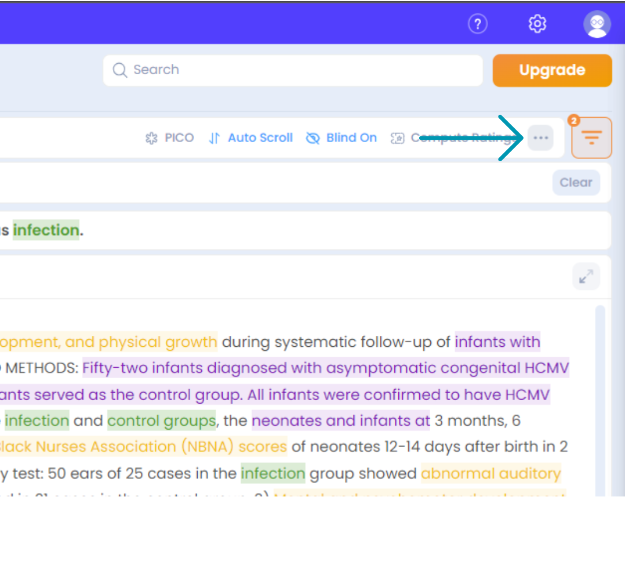Click the Clear button
The image size is (625, 562).
tap(576, 182)
